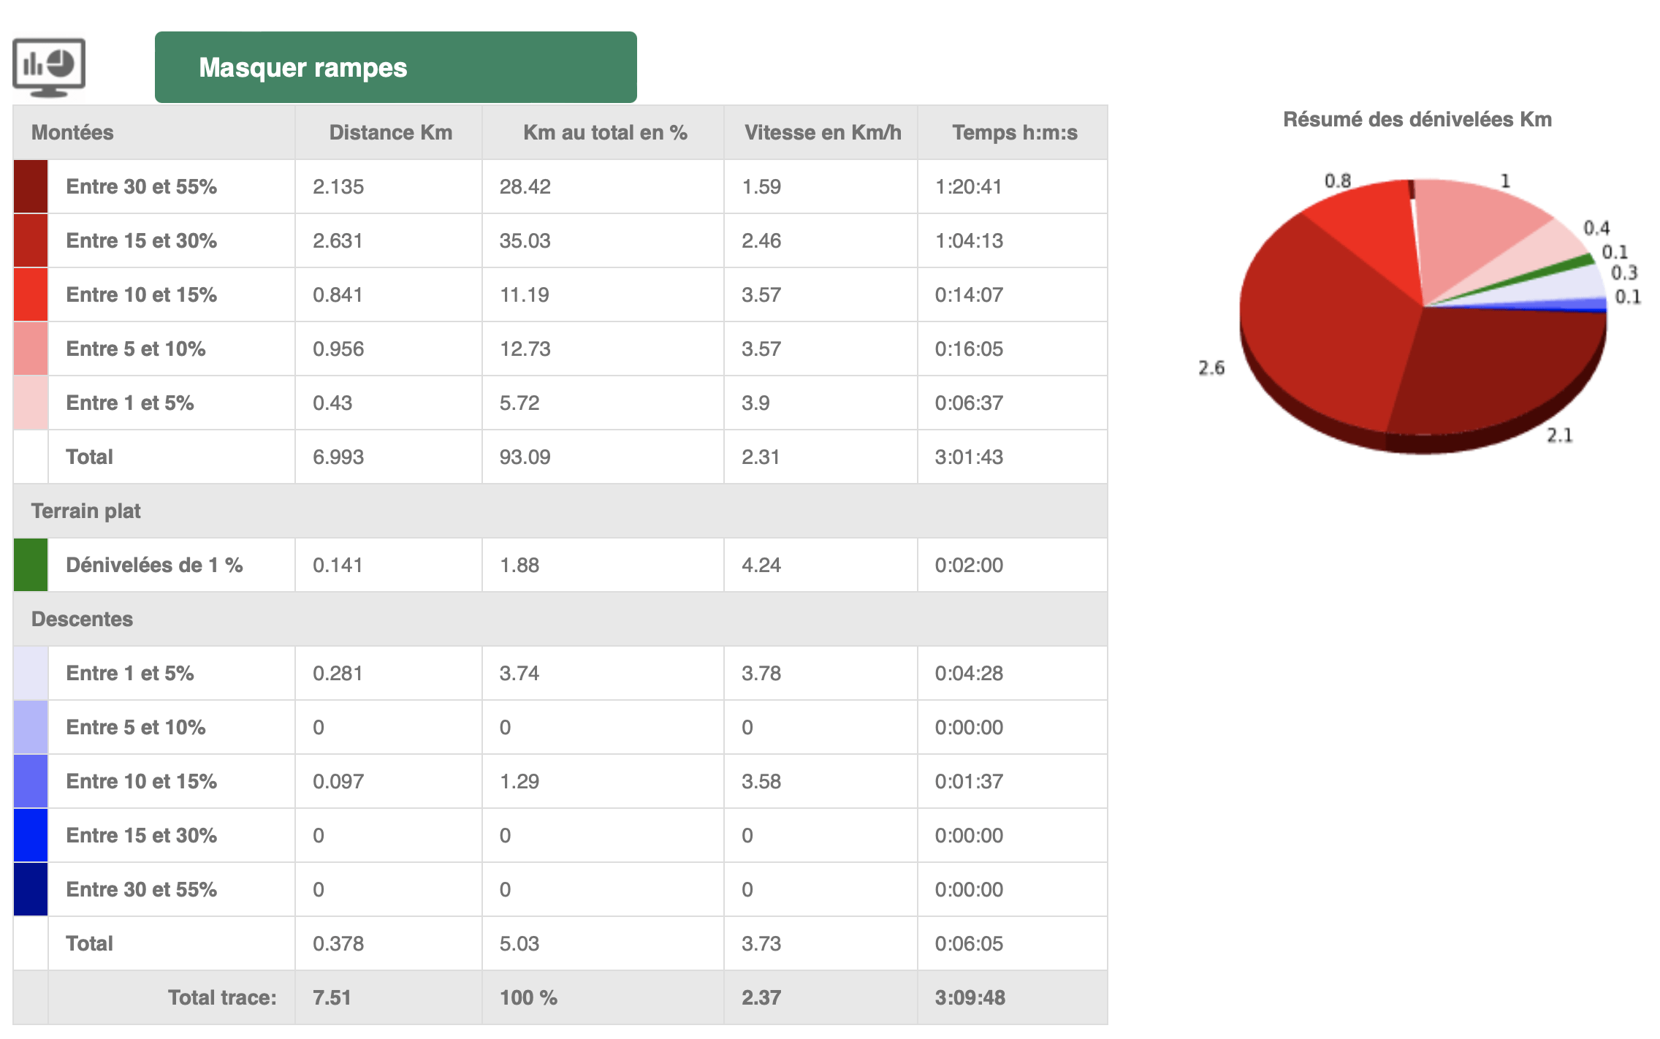
Task: Click the Distance Km column header
Action: pos(390,132)
